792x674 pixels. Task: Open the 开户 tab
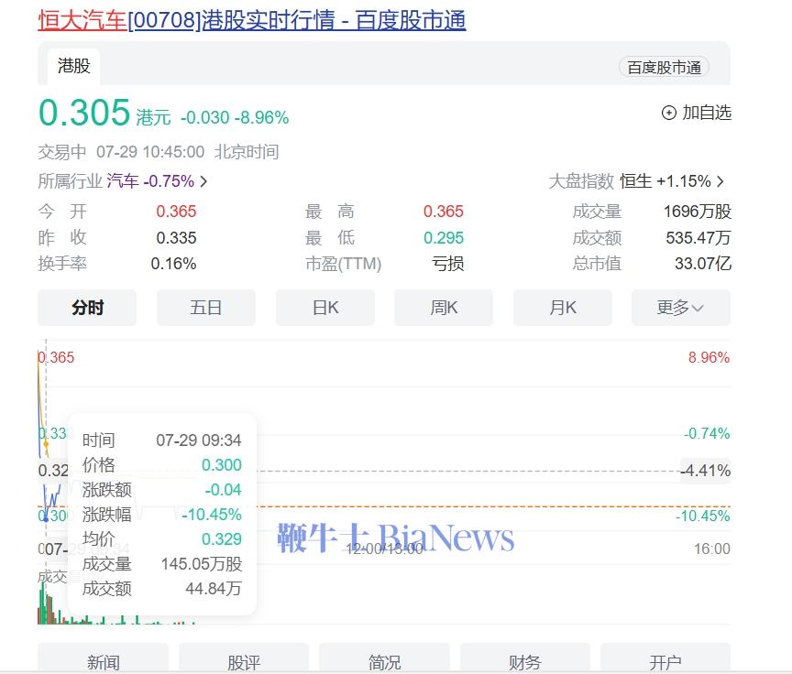tap(665, 658)
